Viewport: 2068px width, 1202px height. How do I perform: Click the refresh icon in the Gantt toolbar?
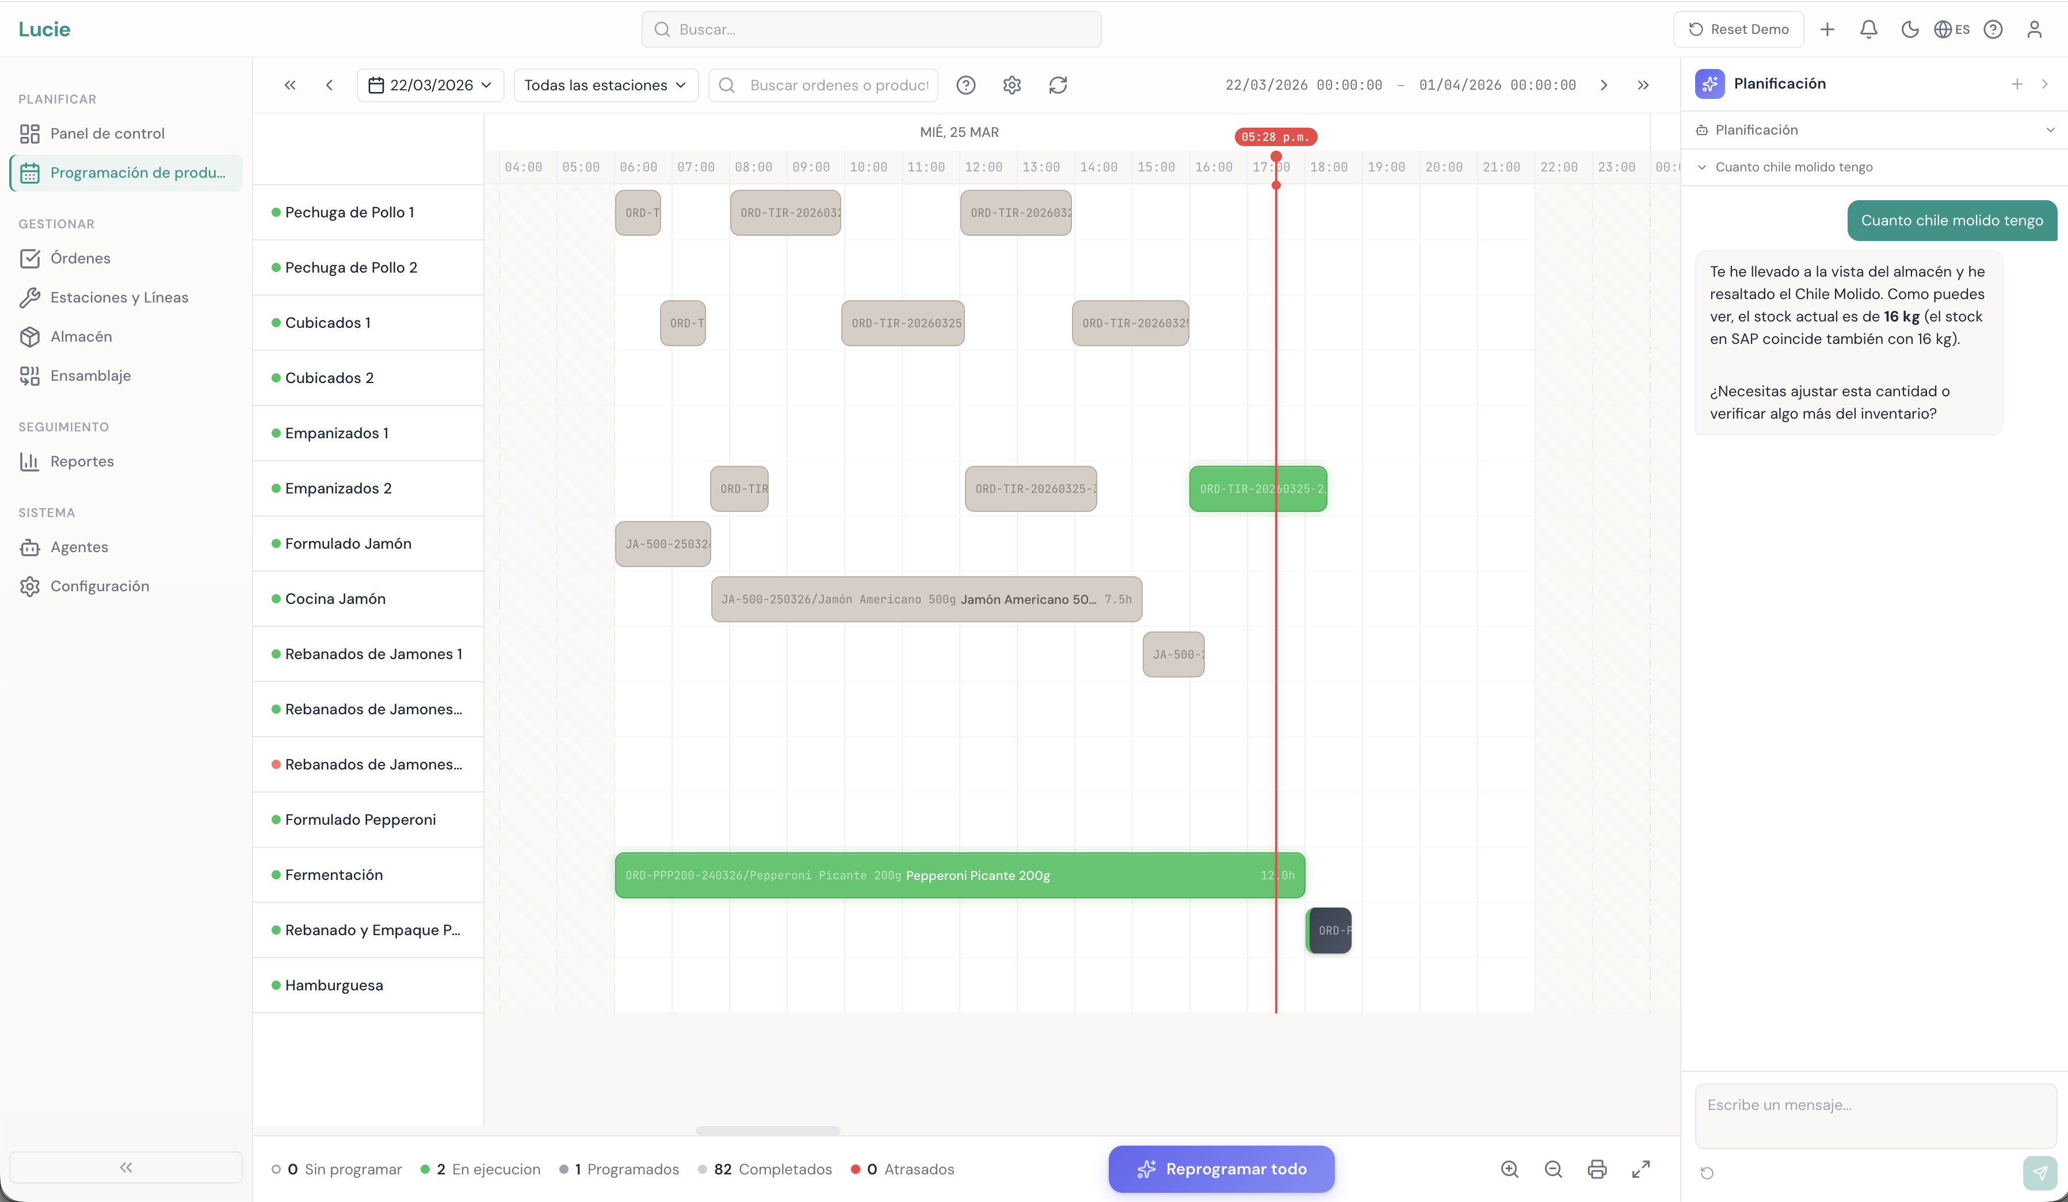[1058, 85]
